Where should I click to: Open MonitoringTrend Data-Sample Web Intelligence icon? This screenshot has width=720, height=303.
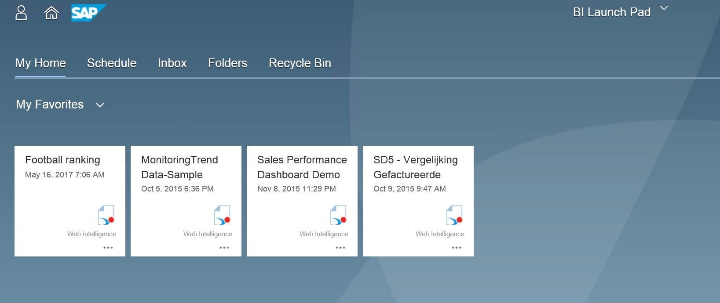[222, 215]
